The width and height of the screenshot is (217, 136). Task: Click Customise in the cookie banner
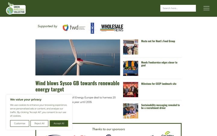(20, 123)
